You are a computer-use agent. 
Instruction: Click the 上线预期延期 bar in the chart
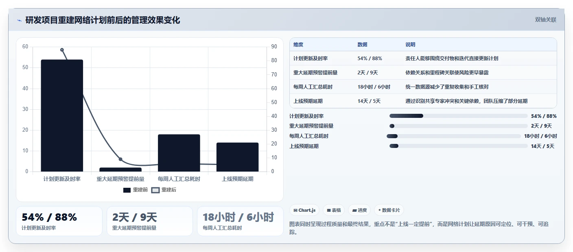click(238, 157)
